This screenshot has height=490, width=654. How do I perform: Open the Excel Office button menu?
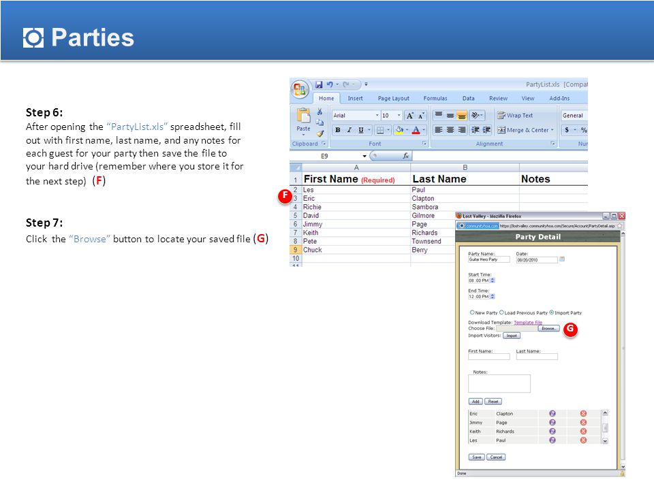point(300,89)
